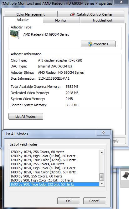Select 1280 by 1024, High Color (16 bit)
The width and height of the screenshot is (129, 209).
click(54, 156)
